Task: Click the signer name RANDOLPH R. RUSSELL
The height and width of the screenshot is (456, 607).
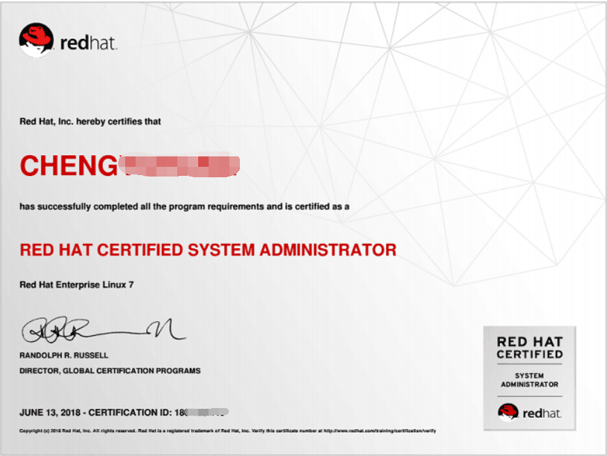Action: tap(64, 355)
